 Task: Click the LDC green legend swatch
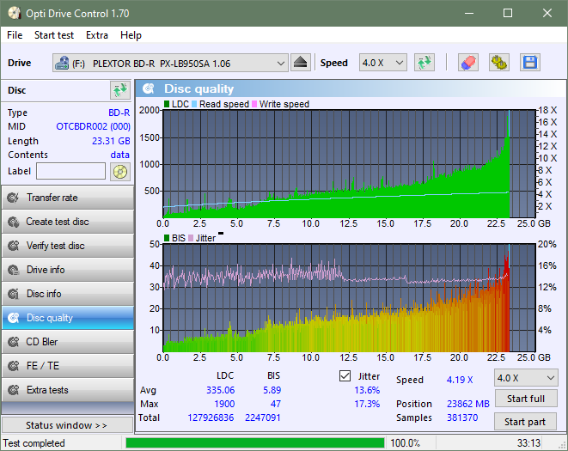167,104
